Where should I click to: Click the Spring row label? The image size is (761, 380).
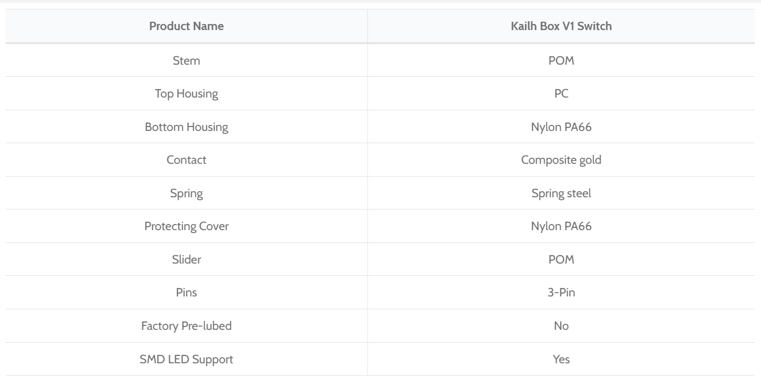tap(186, 193)
